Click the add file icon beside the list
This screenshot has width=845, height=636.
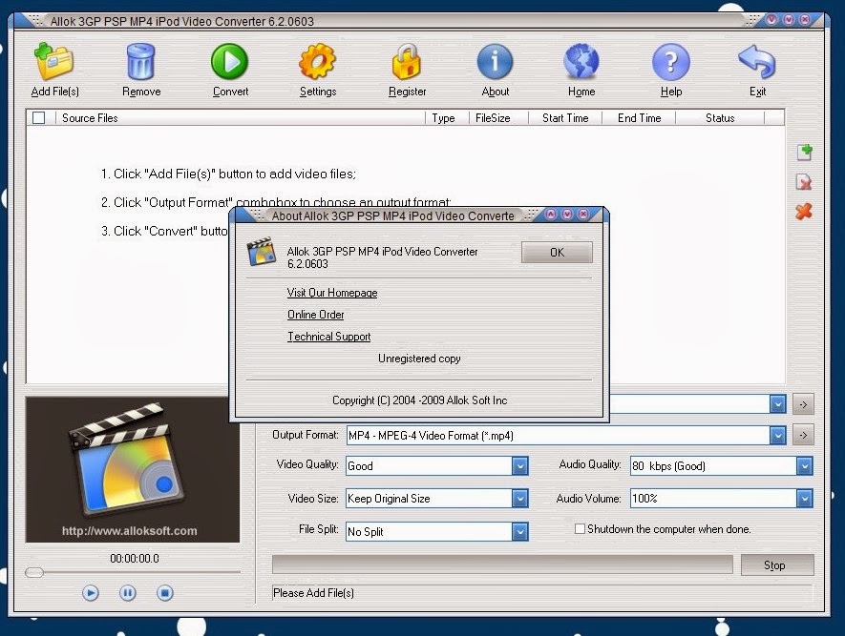pyautogui.click(x=804, y=153)
